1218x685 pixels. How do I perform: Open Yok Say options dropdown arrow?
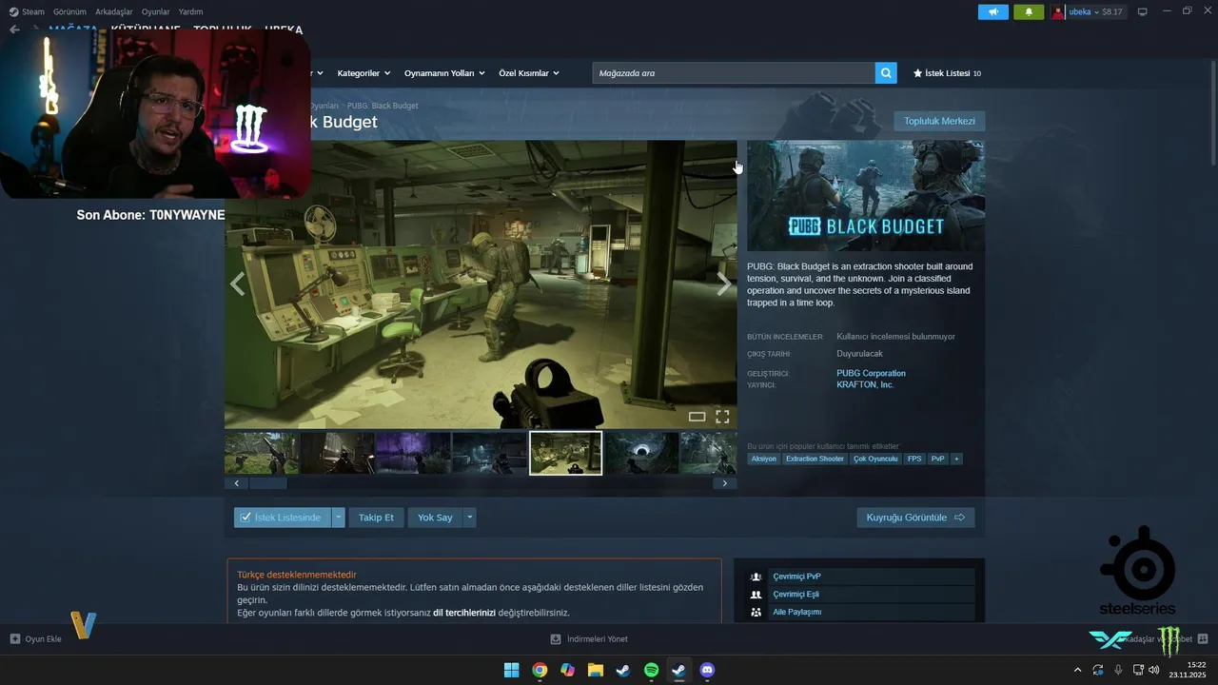click(x=469, y=518)
